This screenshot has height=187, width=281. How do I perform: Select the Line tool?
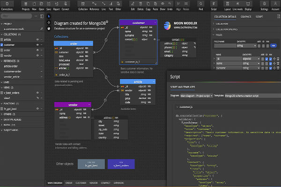point(104,6)
